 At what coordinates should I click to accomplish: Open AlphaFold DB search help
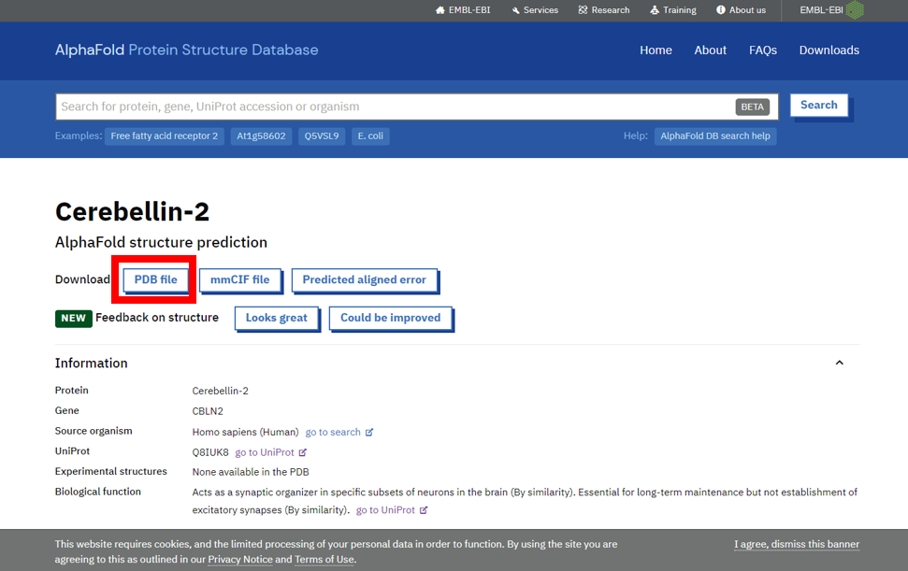pos(715,136)
